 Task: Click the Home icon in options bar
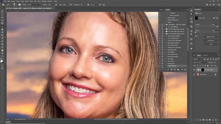click(x=3, y=4)
